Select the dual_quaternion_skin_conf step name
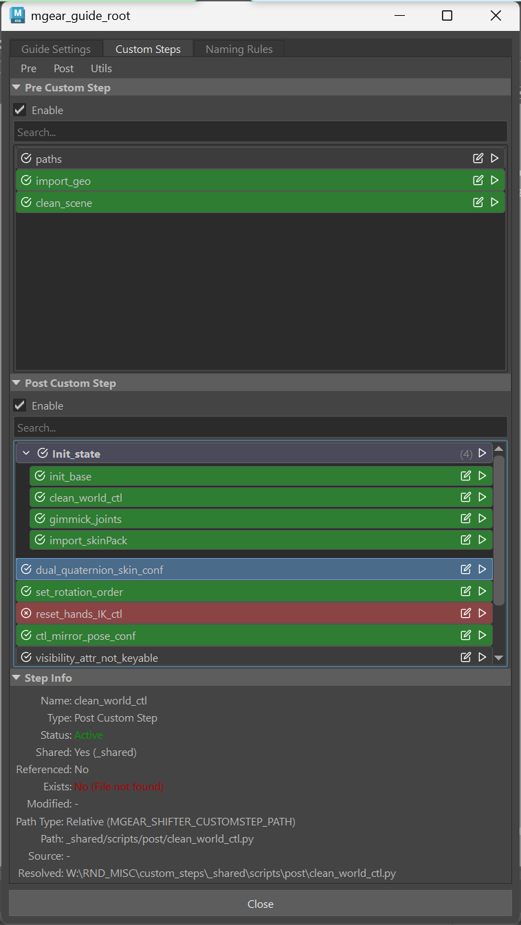521x925 pixels. [x=100, y=570]
